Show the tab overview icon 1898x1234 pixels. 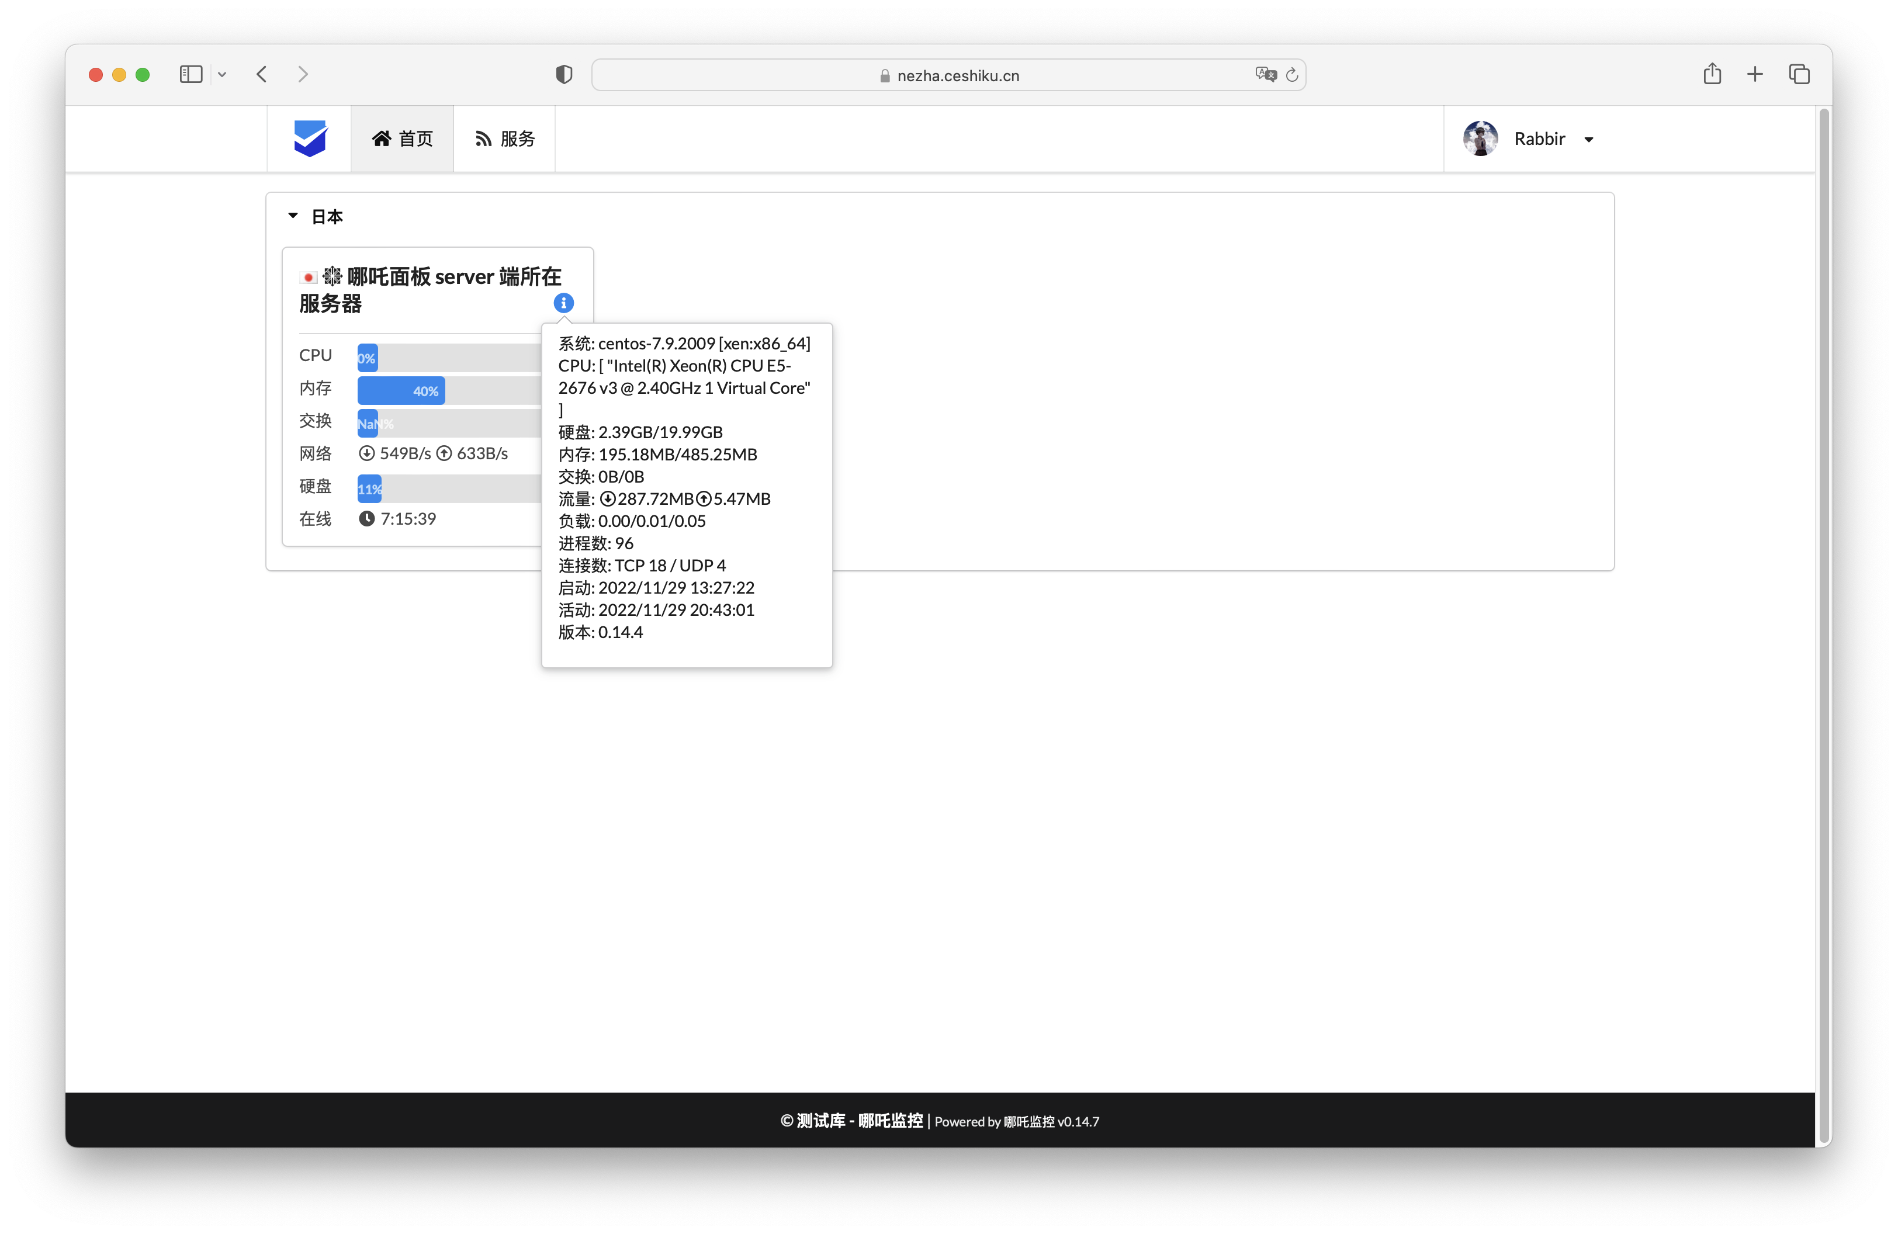pyautogui.click(x=1799, y=74)
